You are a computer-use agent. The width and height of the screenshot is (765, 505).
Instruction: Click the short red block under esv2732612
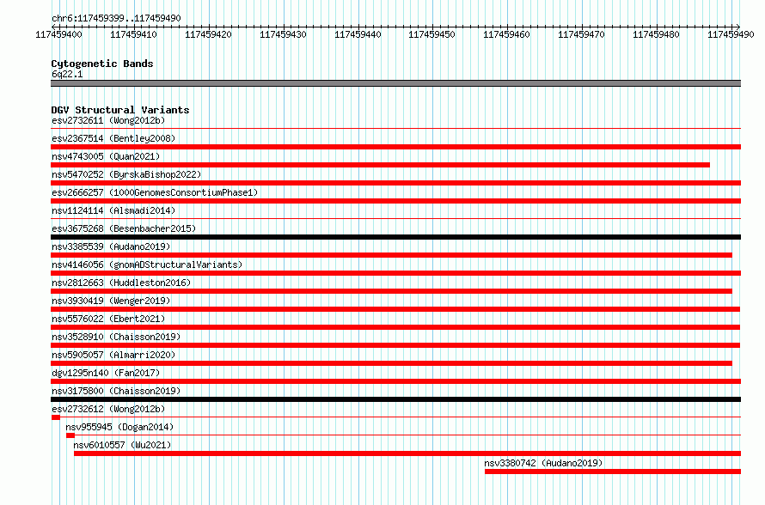point(56,417)
